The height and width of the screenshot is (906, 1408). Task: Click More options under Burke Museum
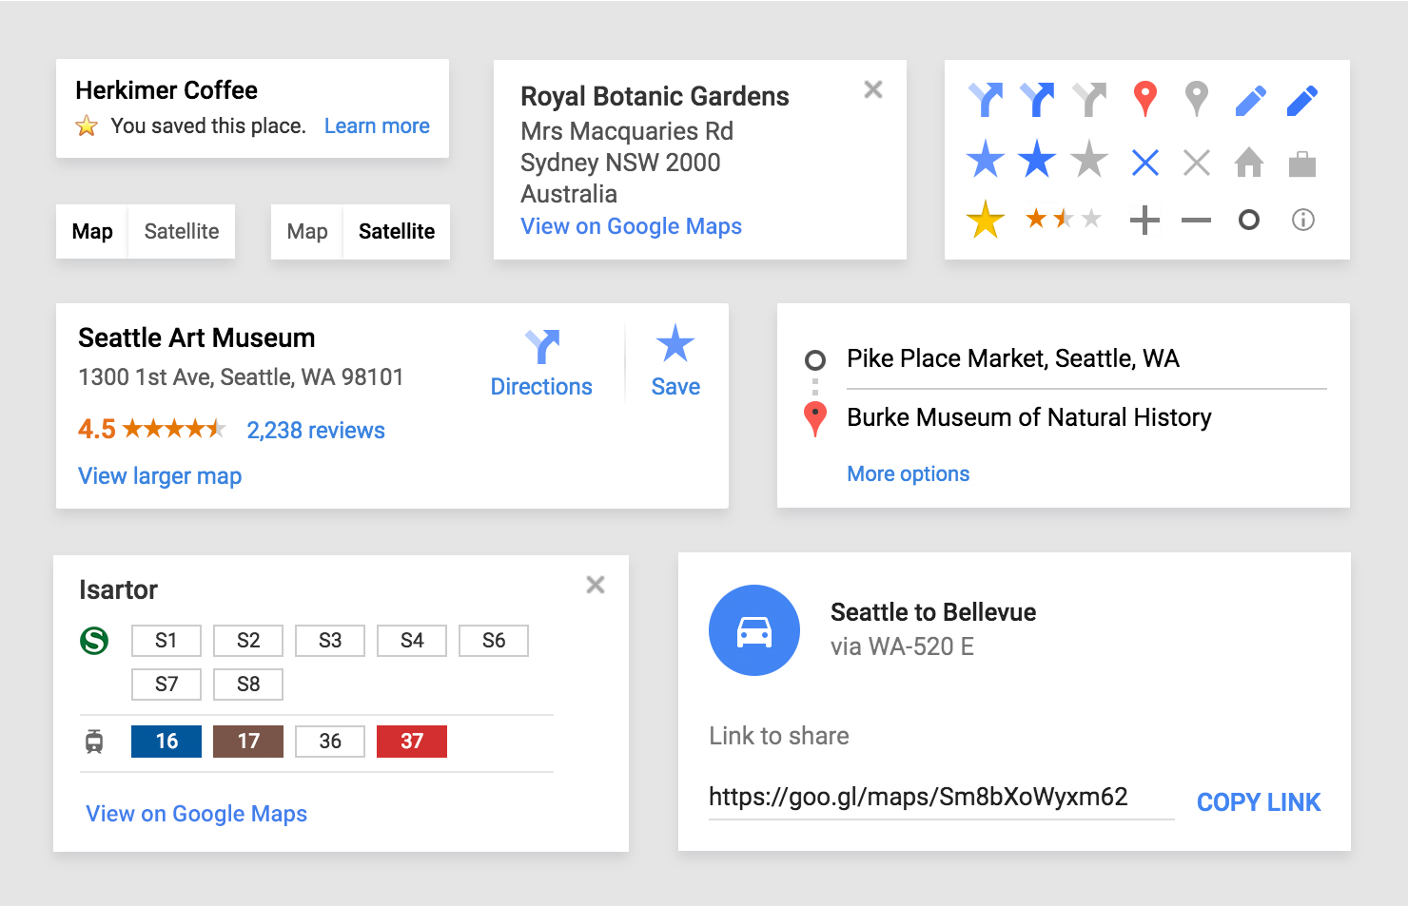[909, 473]
